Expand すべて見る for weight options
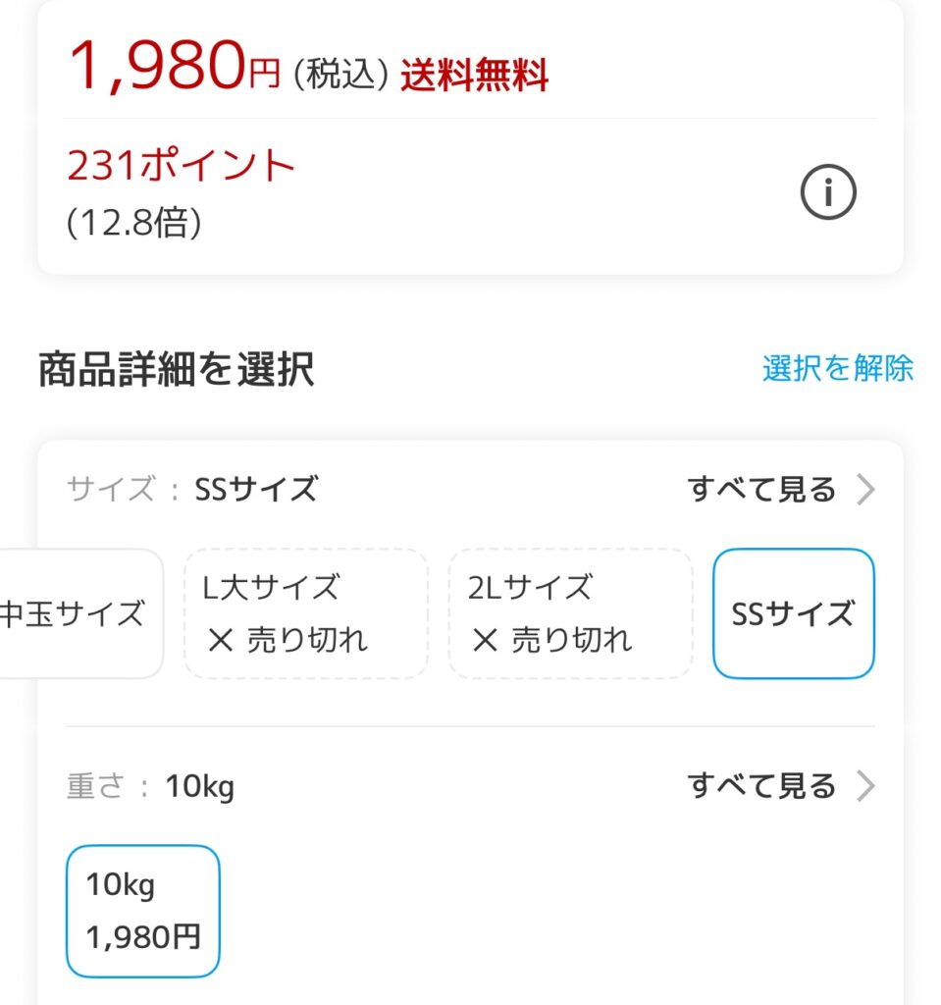This screenshot has width=941, height=1005. [761, 786]
